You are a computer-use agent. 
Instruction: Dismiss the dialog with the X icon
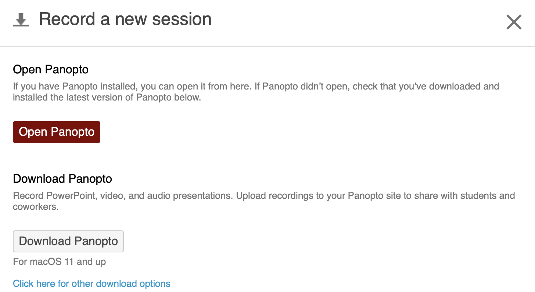[514, 22]
